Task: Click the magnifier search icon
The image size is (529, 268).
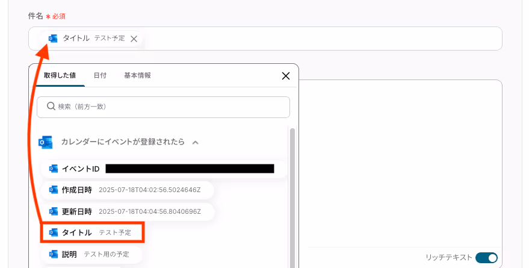Action: pyautogui.click(x=51, y=107)
